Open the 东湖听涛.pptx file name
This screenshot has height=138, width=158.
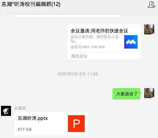click(33, 119)
